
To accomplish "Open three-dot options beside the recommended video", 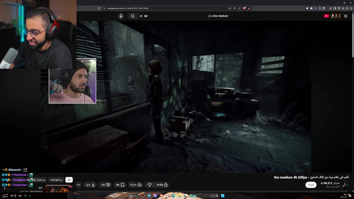I will (5, 188).
